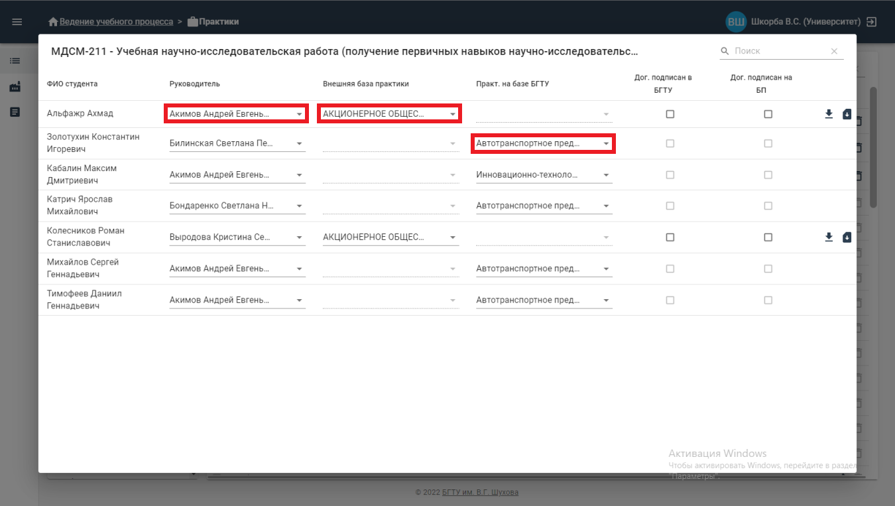The width and height of the screenshot is (895, 506).
Task: Go to Ведение учебного процесса breadcrumb
Action: 116,22
